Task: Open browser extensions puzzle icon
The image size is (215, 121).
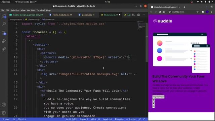Action: 203,12
